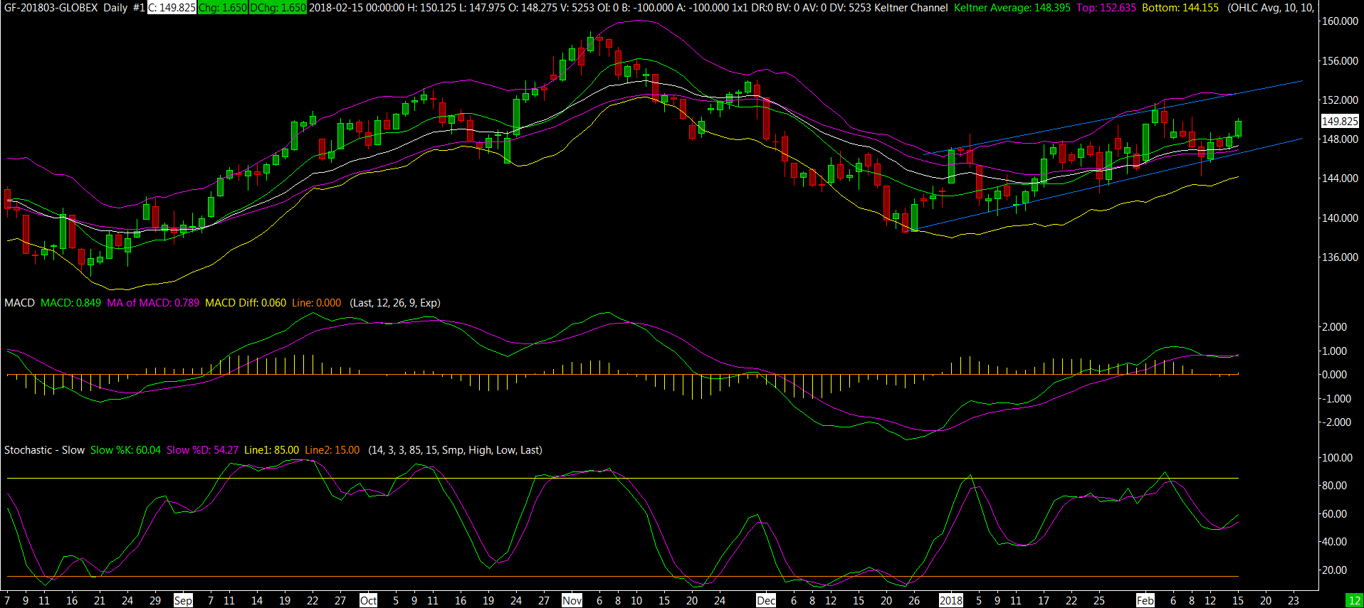The image size is (1364, 608).
Task: Click the green 12 box in the corner
Action: [x=1354, y=601]
